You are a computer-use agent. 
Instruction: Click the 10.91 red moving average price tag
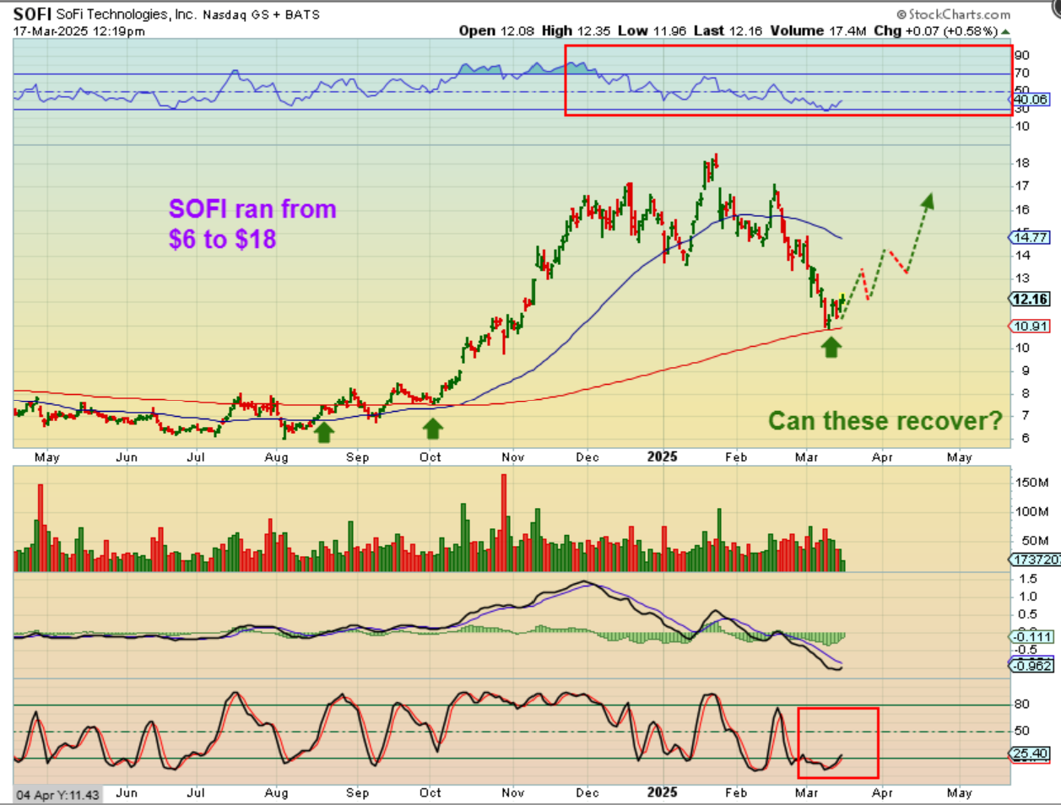(1031, 326)
